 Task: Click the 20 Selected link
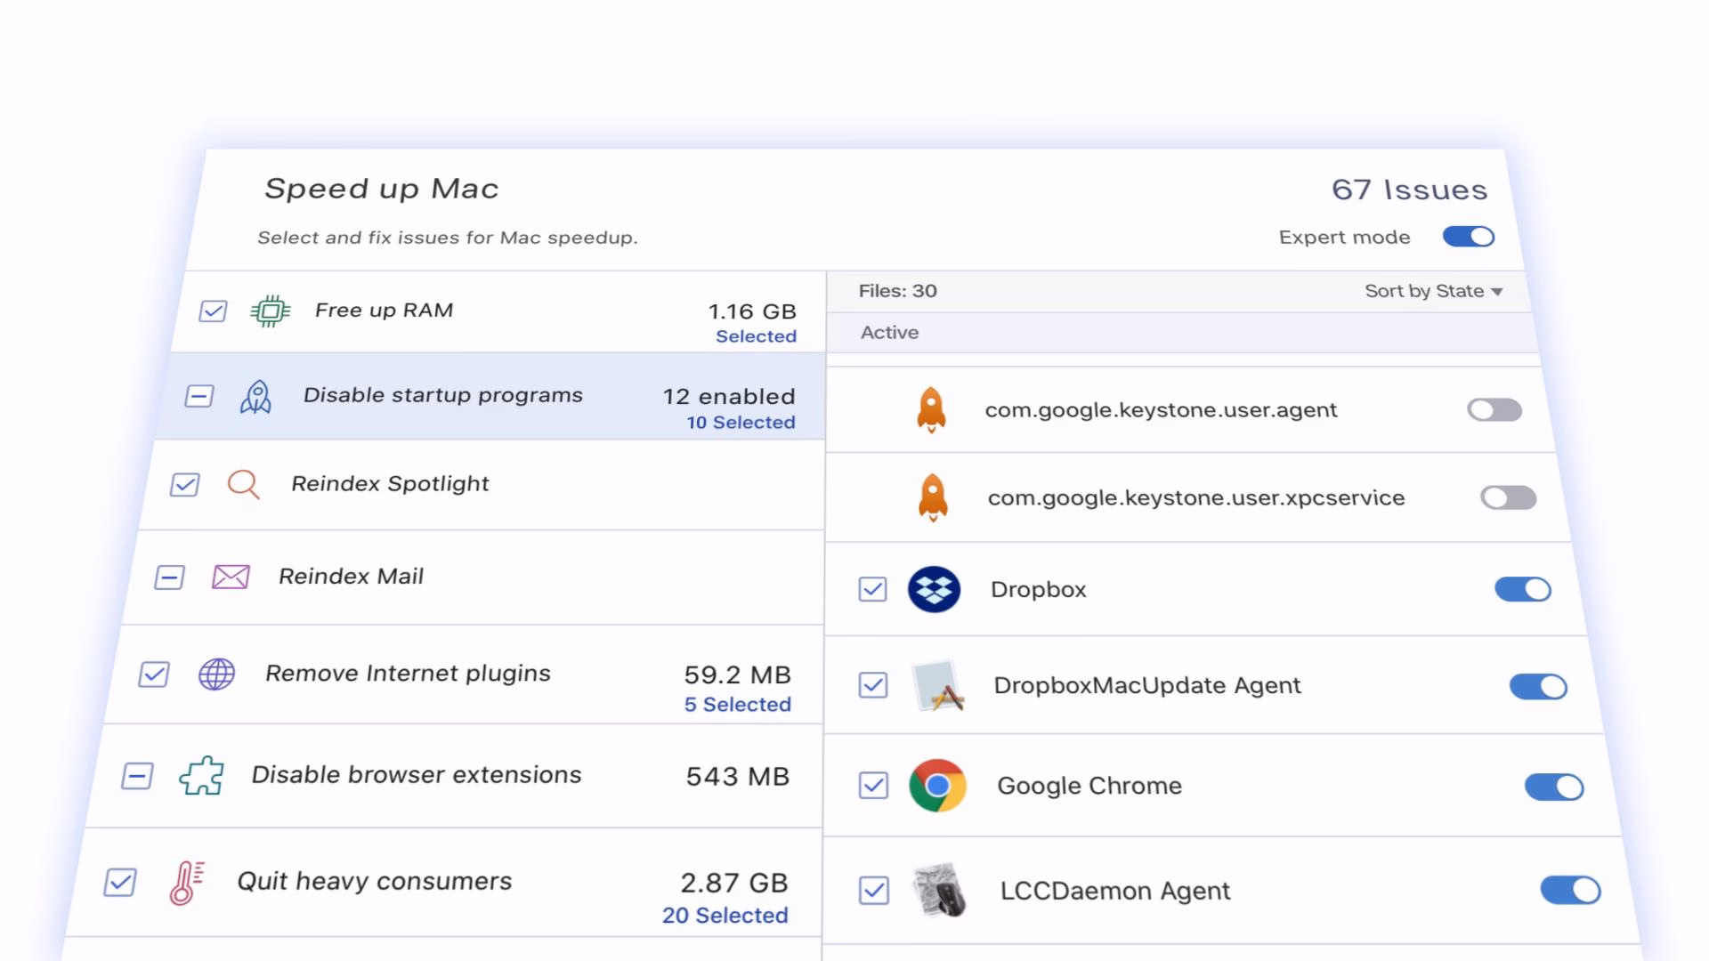(x=725, y=916)
